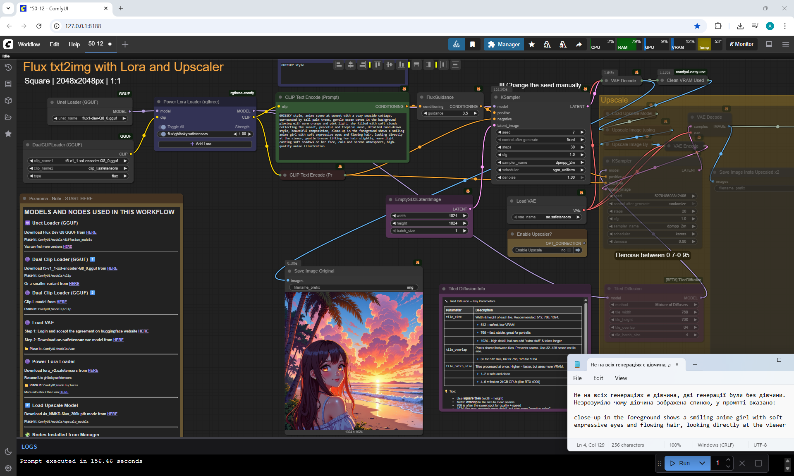Open the workflows folder sidebar icon

point(8,117)
